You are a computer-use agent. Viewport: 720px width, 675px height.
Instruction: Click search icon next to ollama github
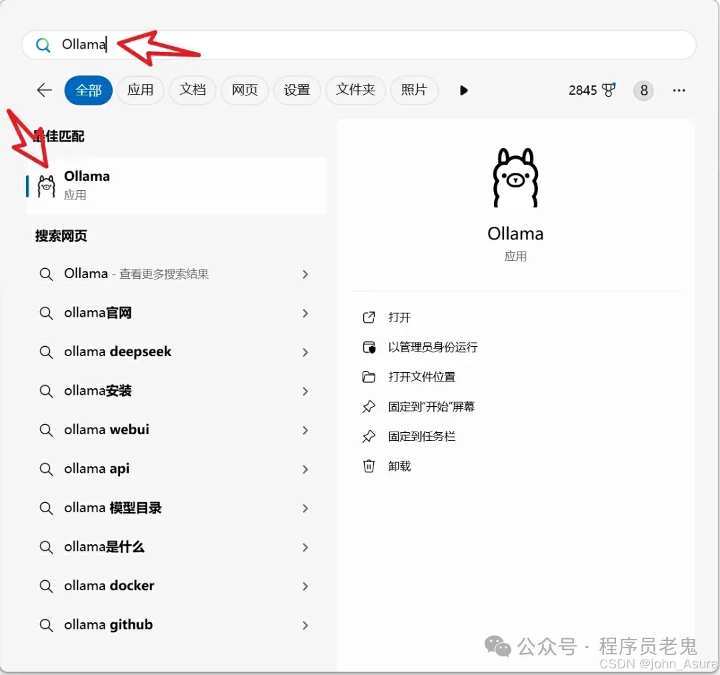pos(46,626)
